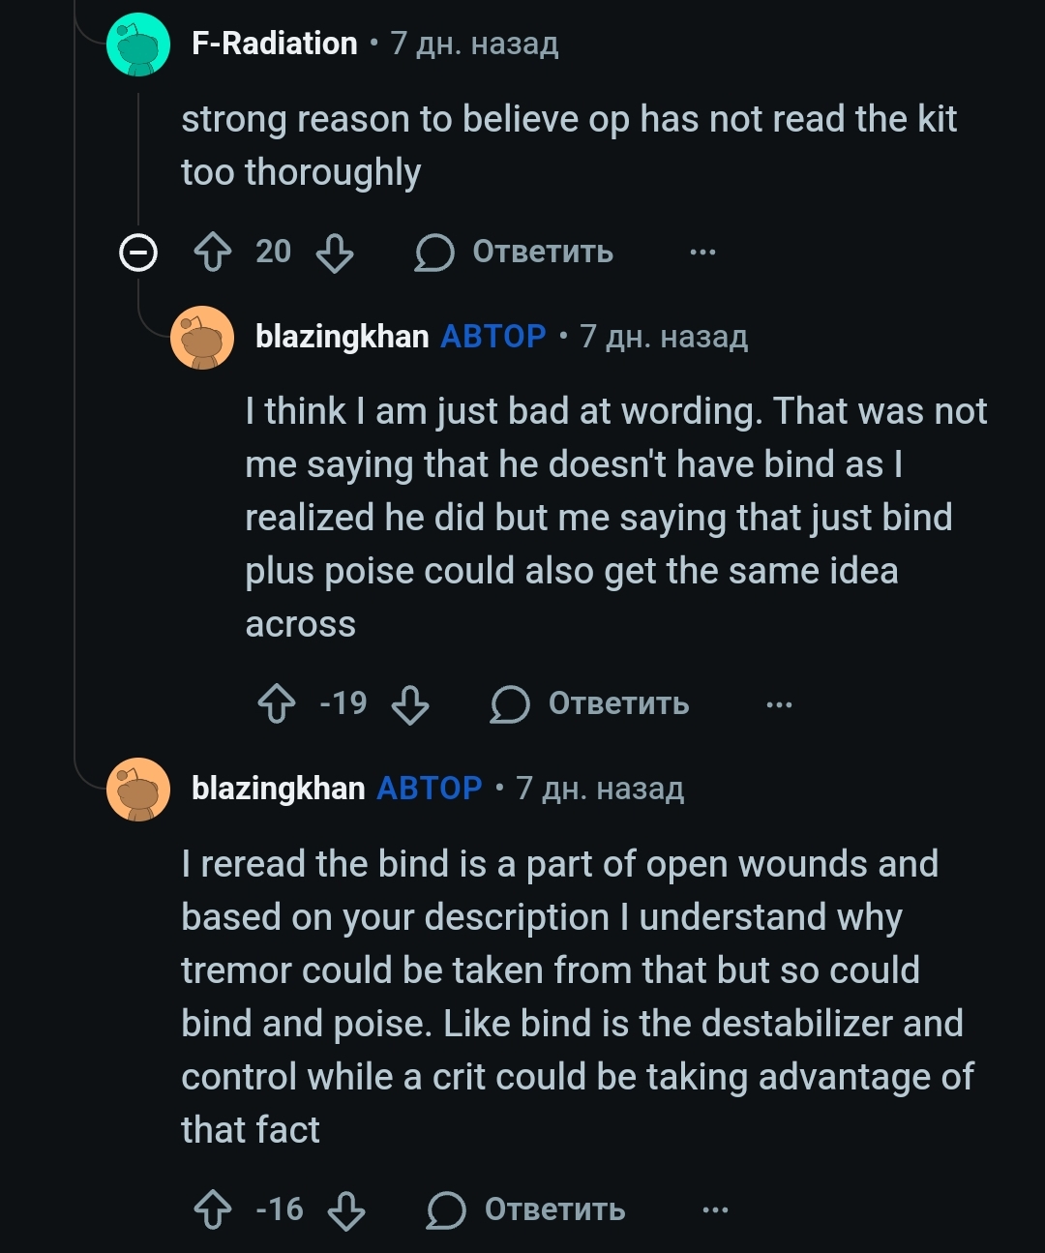Upvote blazingkhan's -19 score reply
Viewport: 1045px width, 1253px height.
click(x=277, y=703)
